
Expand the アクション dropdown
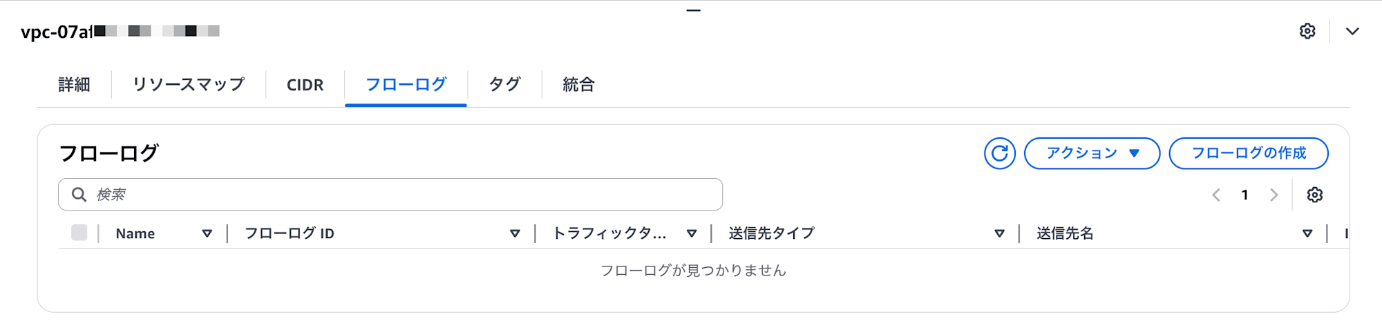click(1092, 153)
